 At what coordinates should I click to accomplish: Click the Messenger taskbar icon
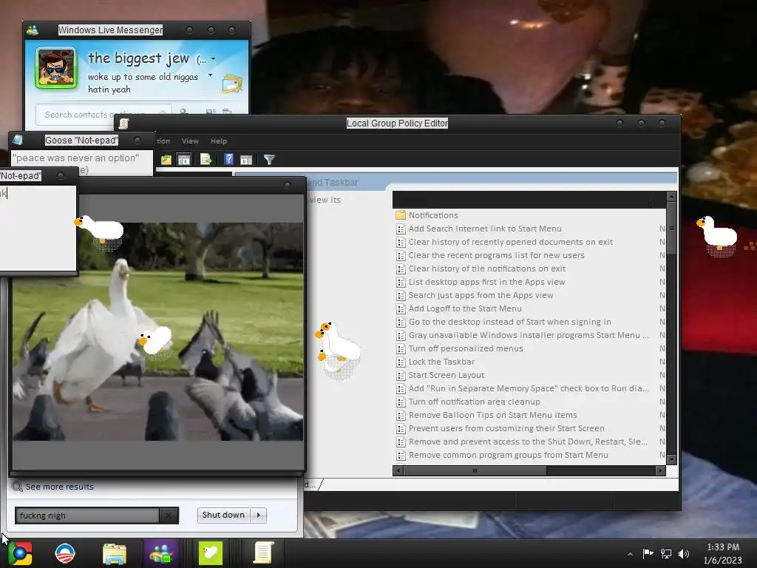(161, 553)
